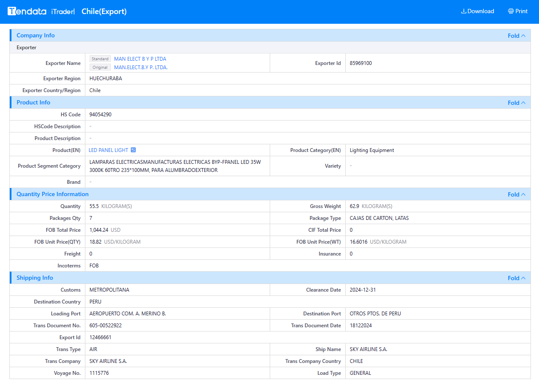Select Export Id 12466661

coord(101,337)
